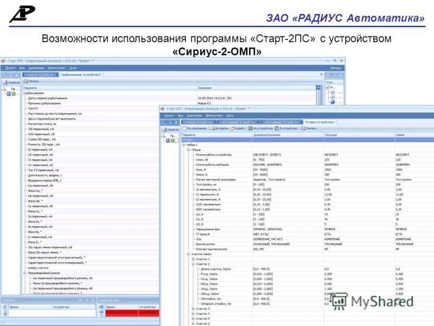The width and height of the screenshot is (434, 326).
Task: Close the left side panel in back window
Action: pyautogui.click(x=17, y=75)
